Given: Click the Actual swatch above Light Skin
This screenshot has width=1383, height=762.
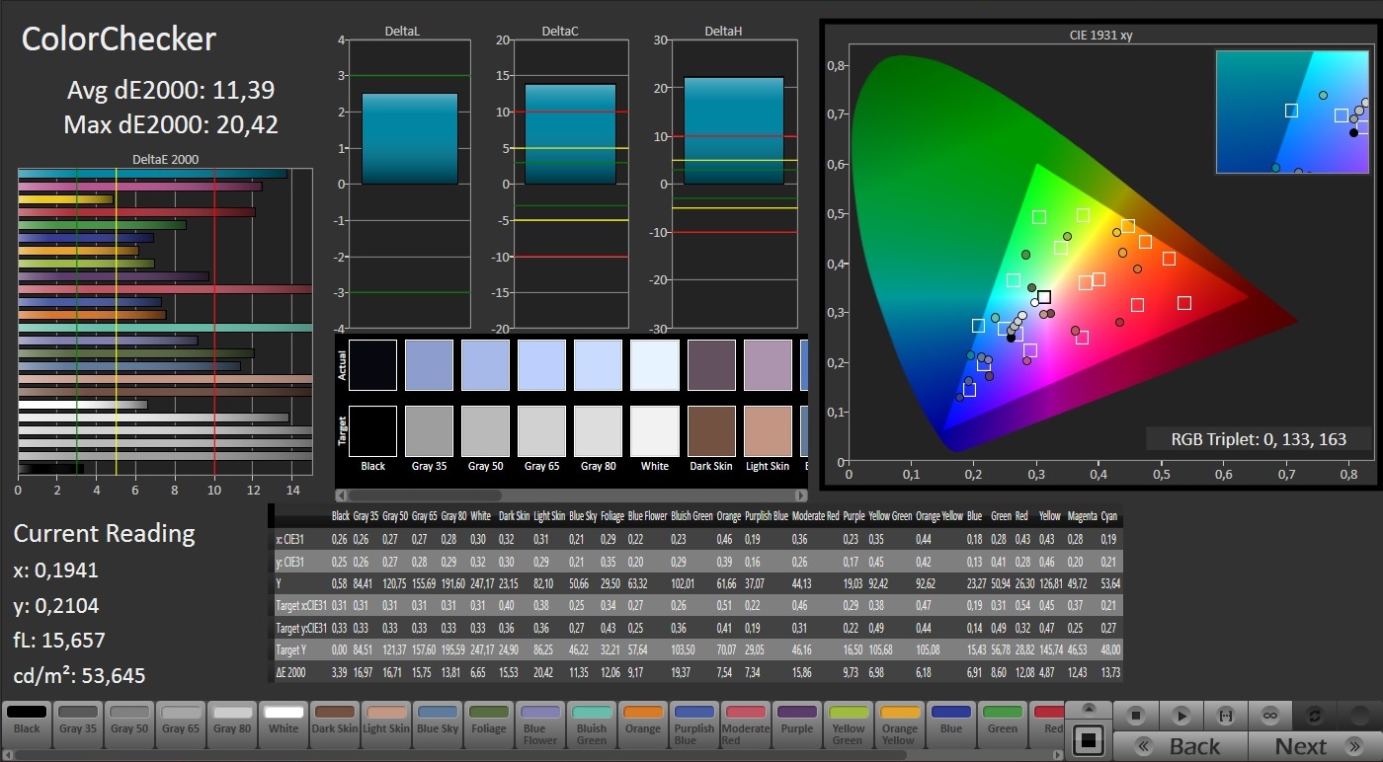Looking at the screenshot, I should click(768, 365).
